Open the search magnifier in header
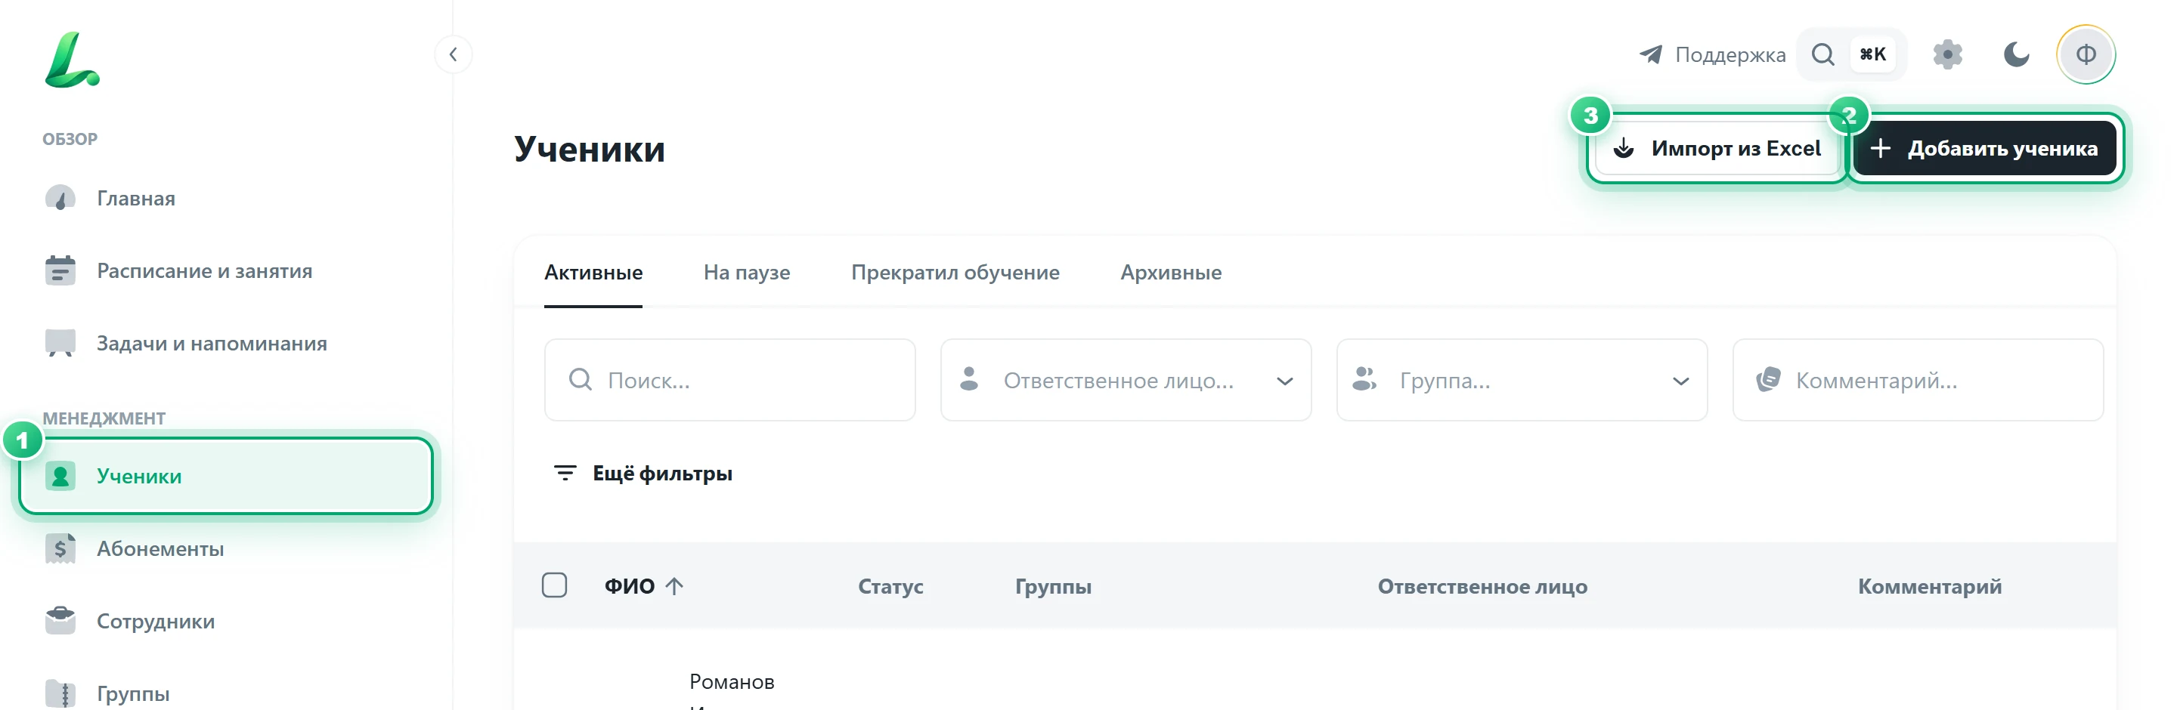The image size is (2177, 710). click(1823, 55)
